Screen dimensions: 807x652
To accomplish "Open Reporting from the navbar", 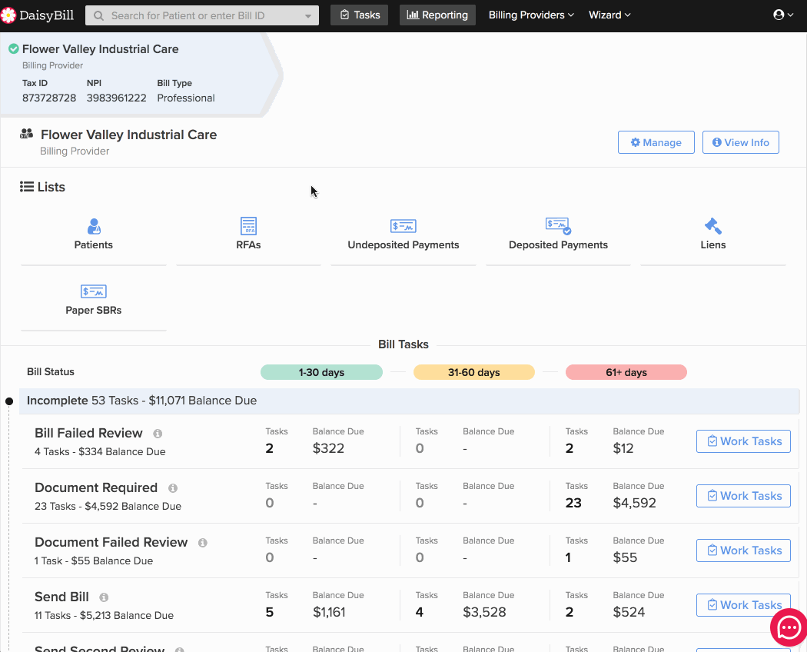I will (437, 15).
